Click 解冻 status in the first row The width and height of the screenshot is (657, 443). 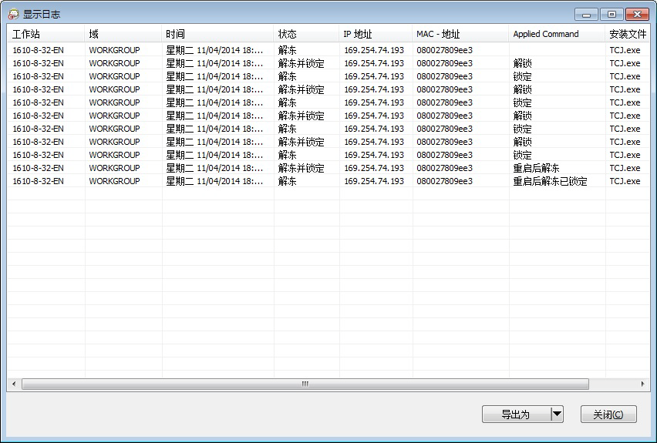coord(287,50)
